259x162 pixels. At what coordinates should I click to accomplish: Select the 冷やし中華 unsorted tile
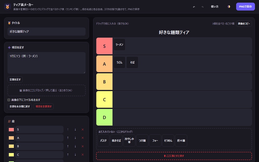coord(129,140)
